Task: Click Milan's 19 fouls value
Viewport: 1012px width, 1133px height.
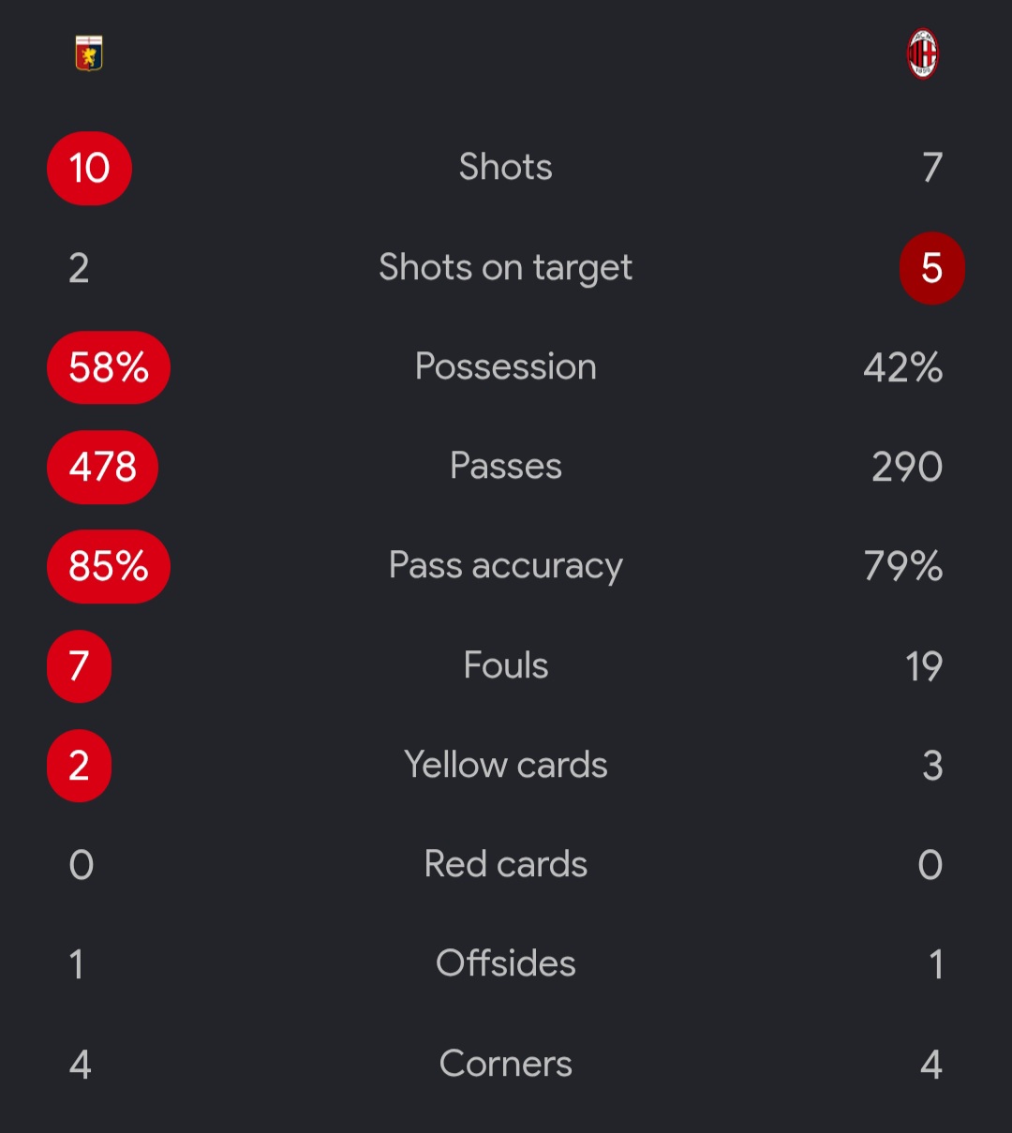Action: click(924, 666)
